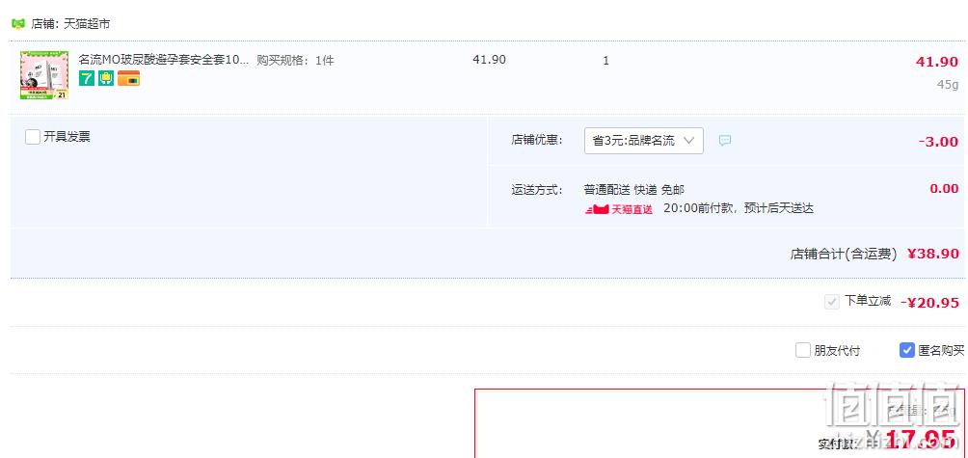
Task: Click the 运送方式 label
Action: point(537,190)
